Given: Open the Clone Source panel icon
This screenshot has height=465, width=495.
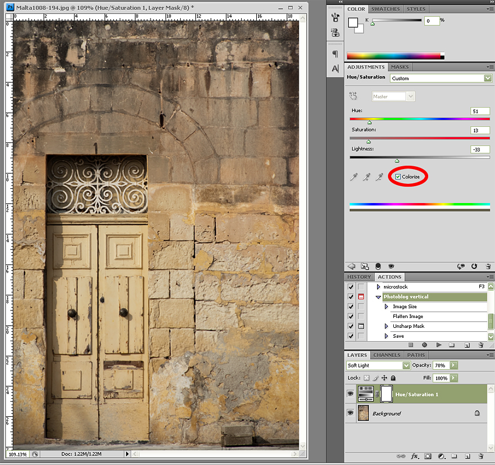Looking at the screenshot, I should click(335, 33).
